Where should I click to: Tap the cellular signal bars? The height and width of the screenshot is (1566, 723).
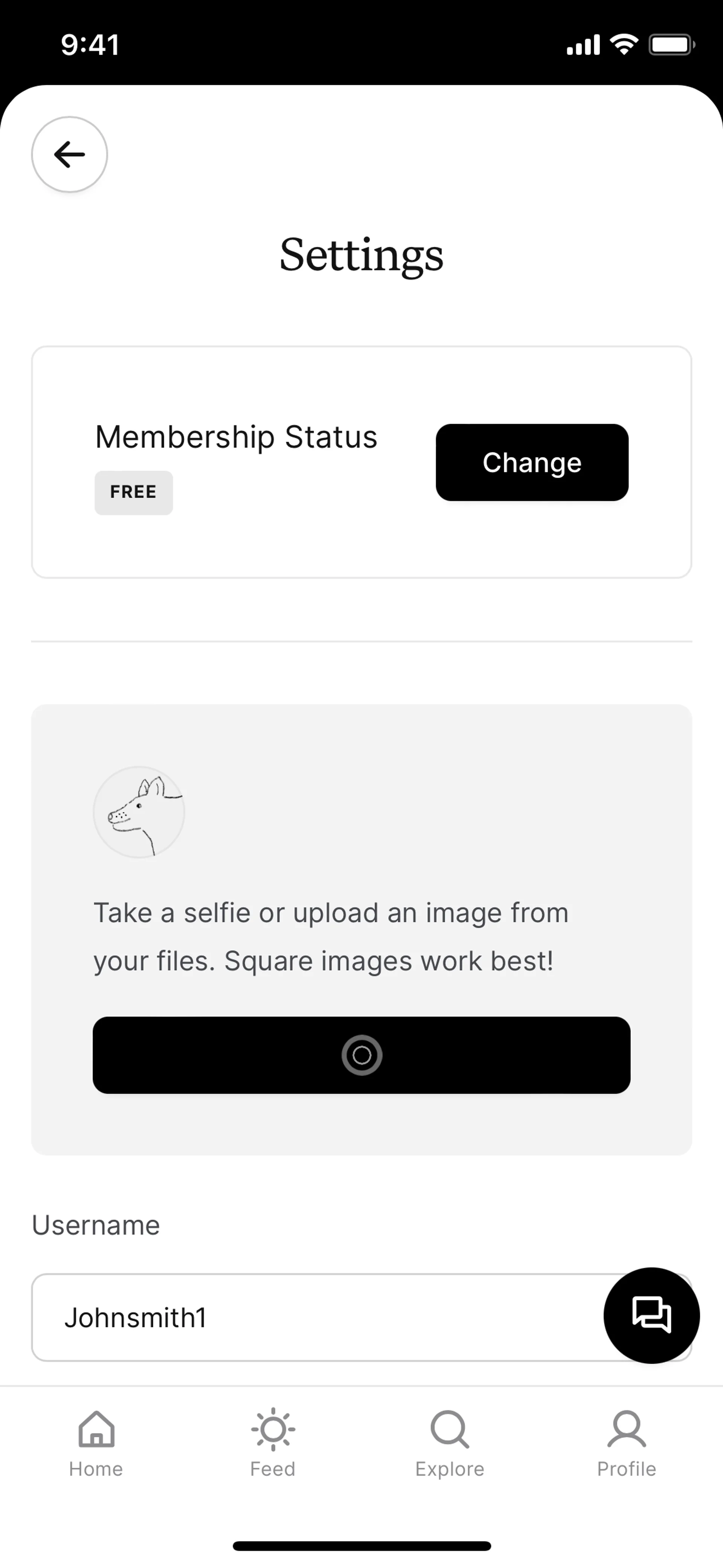[x=583, y=45]
